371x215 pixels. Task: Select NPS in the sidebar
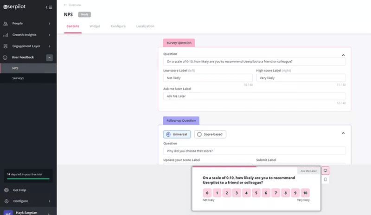click(28, 68)
